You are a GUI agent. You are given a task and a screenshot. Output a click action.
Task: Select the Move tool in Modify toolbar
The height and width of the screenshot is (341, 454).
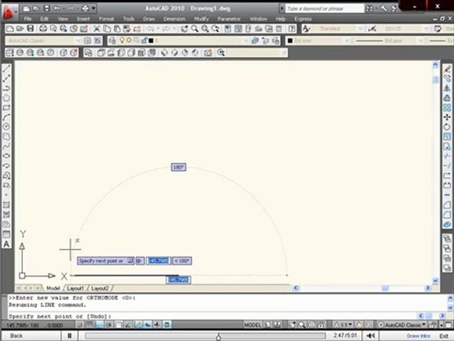point(447,117)
